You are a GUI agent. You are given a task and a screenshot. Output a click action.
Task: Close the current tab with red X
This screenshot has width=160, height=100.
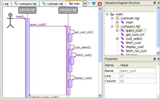(x=100, y=4)
